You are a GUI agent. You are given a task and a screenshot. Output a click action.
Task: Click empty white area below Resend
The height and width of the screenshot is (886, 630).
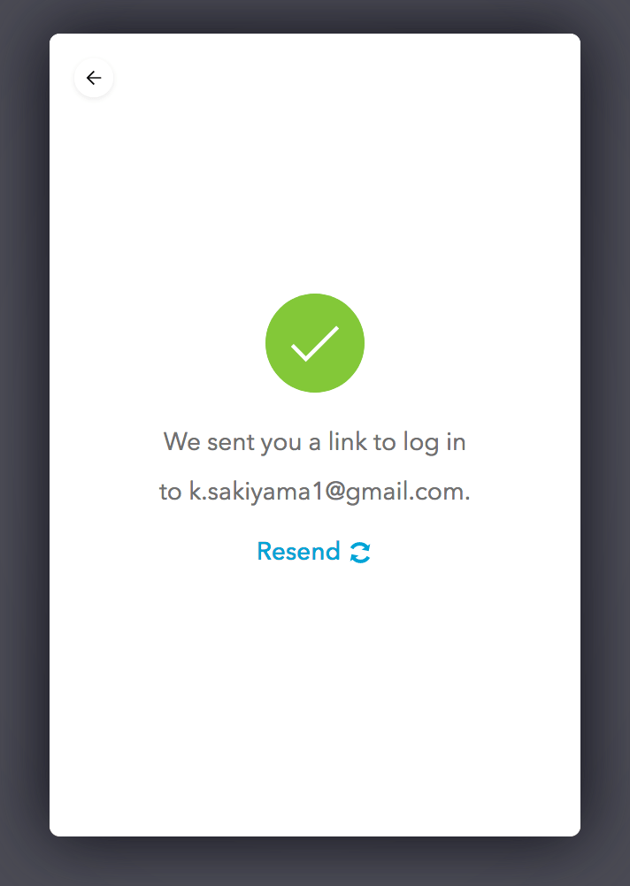click(315, 695)
